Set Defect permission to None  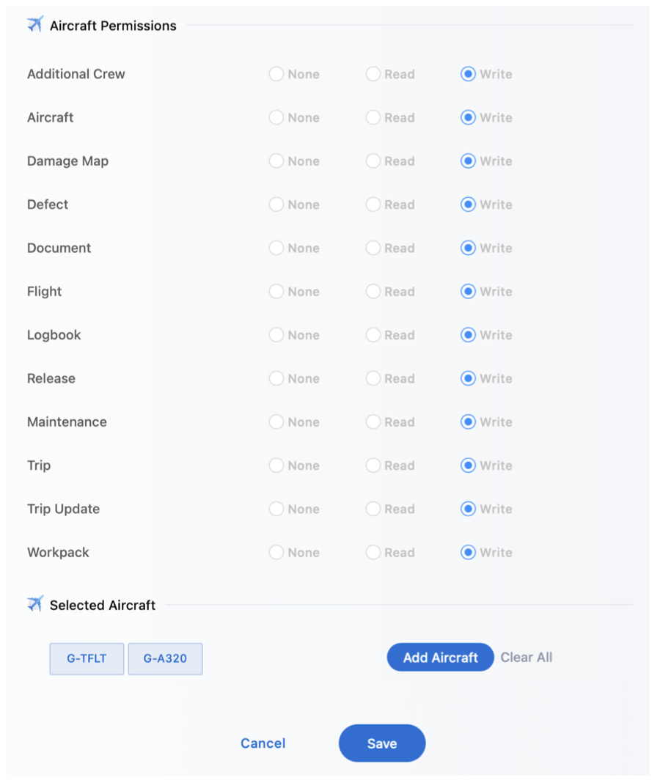coord(276,205)
